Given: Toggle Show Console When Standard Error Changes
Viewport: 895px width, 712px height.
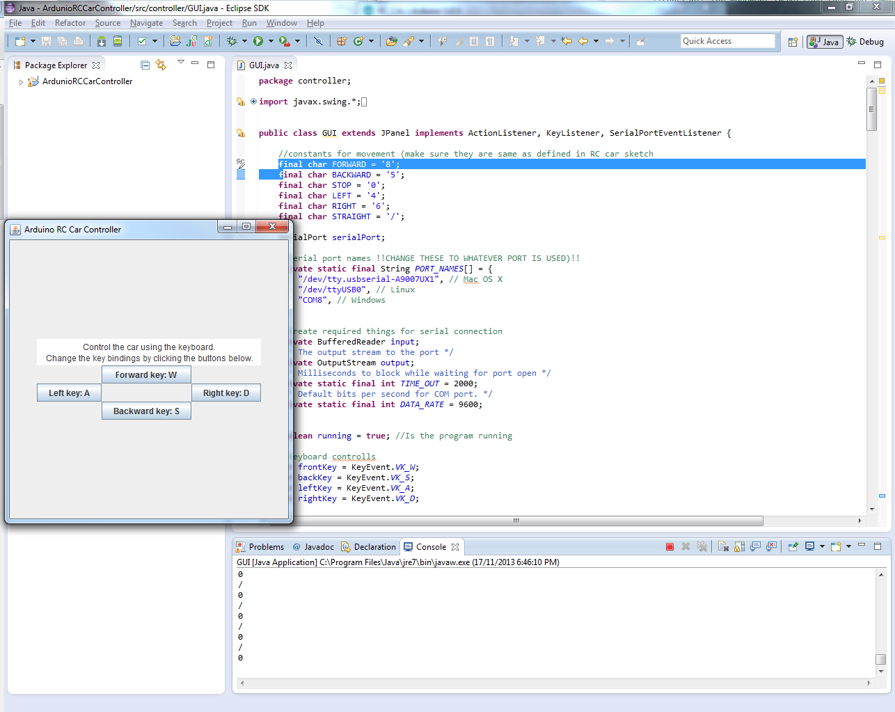Looking at the screenshot, I should [x=771, y=547].
